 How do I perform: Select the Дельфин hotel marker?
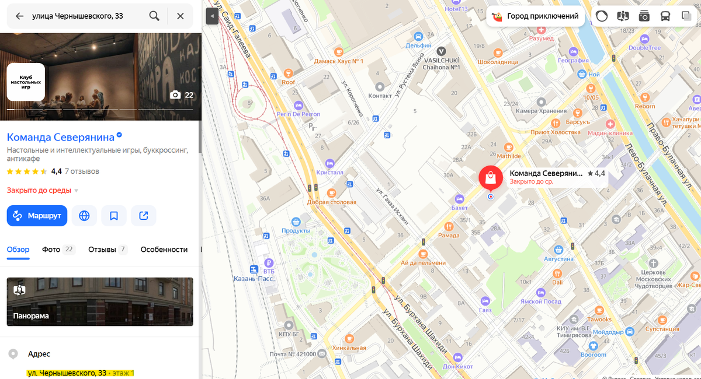click(418, 36)
